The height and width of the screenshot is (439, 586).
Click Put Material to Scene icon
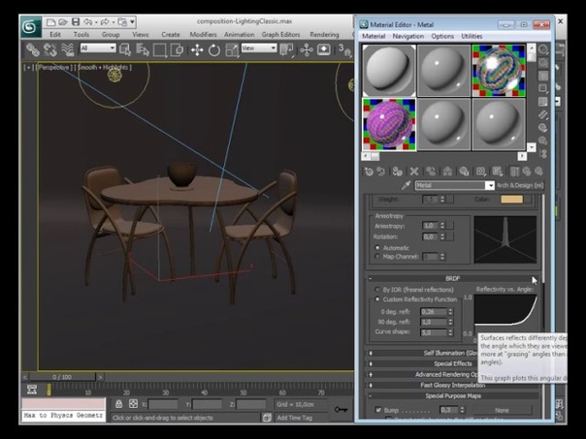click(x=381, y=172)
